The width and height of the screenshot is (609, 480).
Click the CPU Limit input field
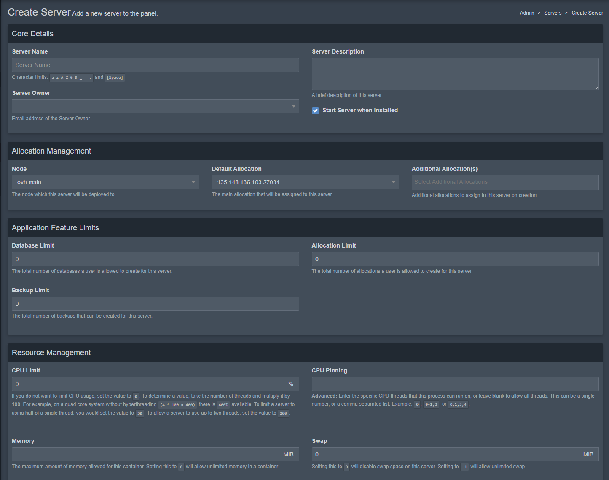(147, 384)
